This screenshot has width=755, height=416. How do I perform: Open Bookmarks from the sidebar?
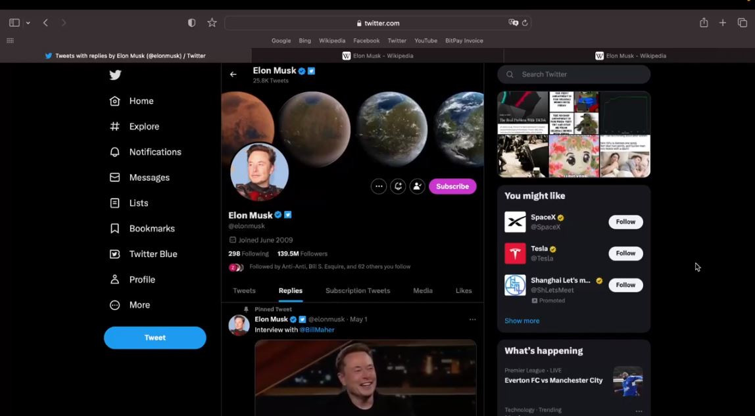[142, 229]
